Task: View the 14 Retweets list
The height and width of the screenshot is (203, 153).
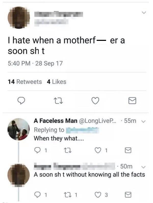Action: click(25, 82)
